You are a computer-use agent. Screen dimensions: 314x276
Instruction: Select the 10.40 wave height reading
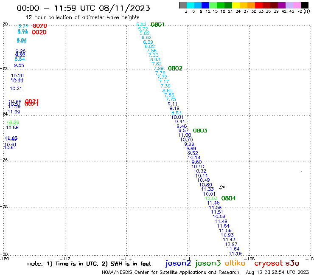(x=198, y=166)
